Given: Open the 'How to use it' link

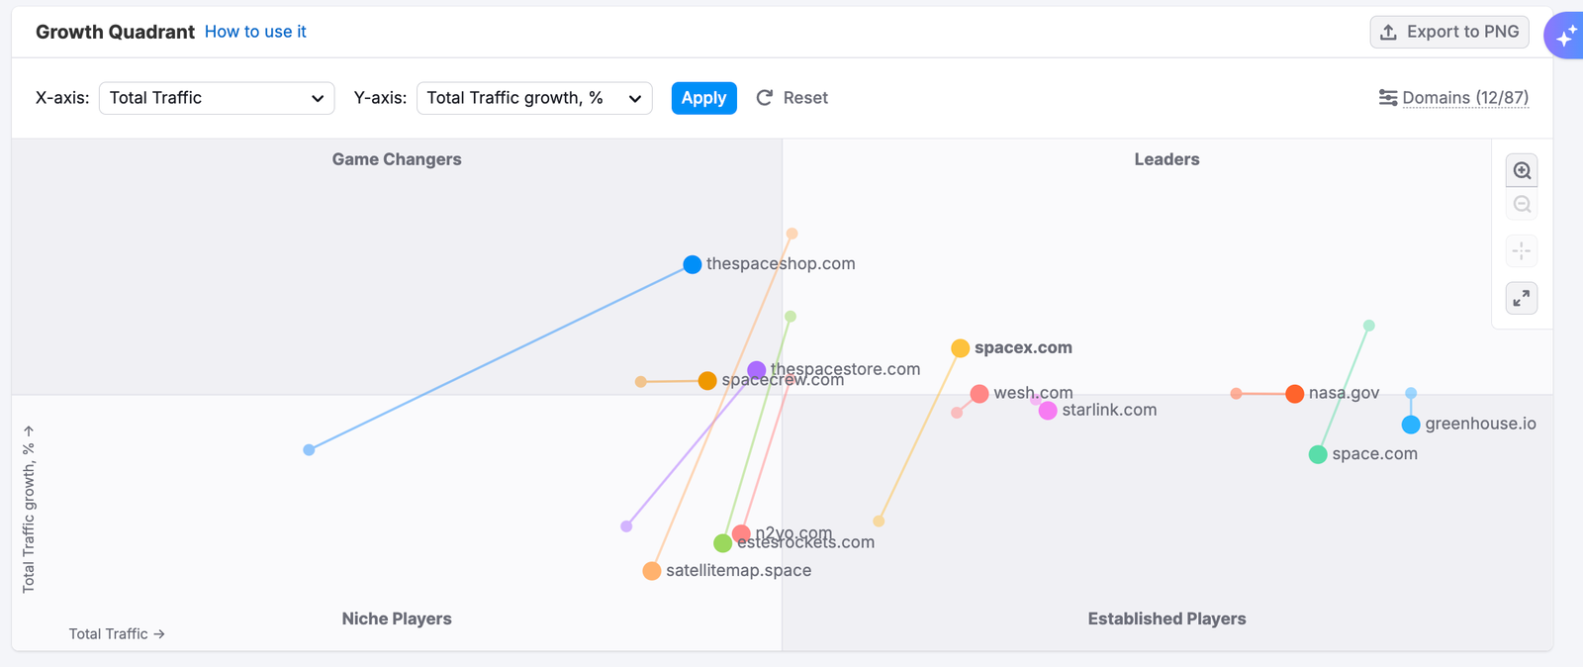Looking at the screenshot, I should pyautogui.click(x=255, y=32).
